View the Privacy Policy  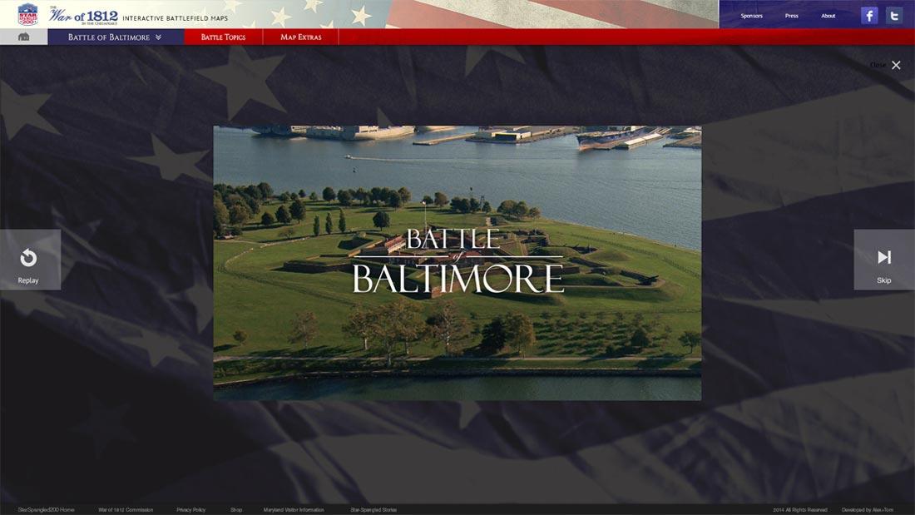[191, 509]
